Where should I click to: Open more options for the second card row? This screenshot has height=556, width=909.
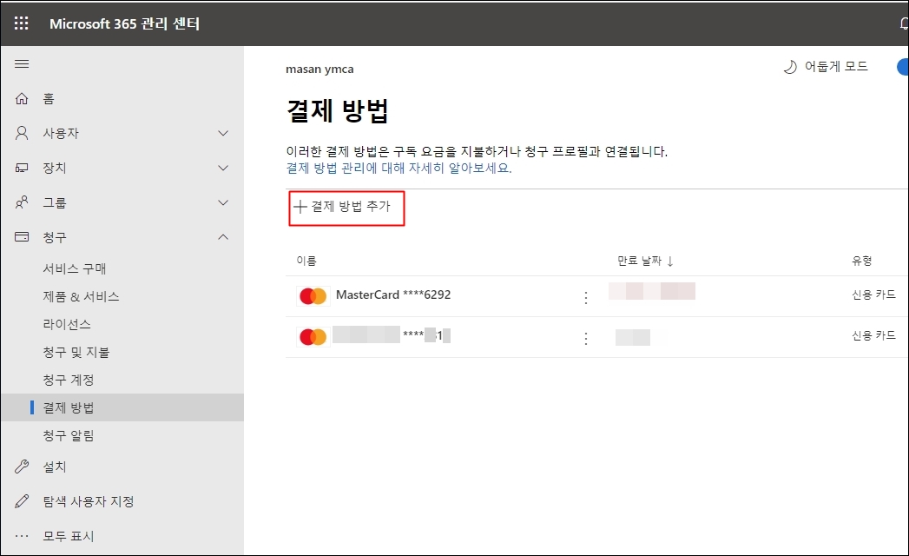pos(586,338)
